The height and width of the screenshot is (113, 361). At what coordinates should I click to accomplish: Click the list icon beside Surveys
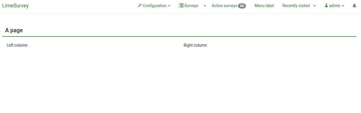181,6
